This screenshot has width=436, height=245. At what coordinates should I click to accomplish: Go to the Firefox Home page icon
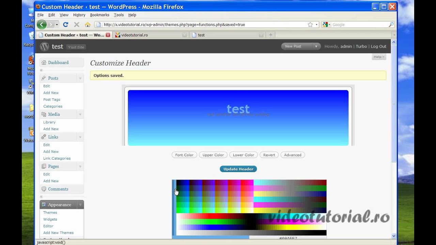pyautogui.click(x=88, y=24)
